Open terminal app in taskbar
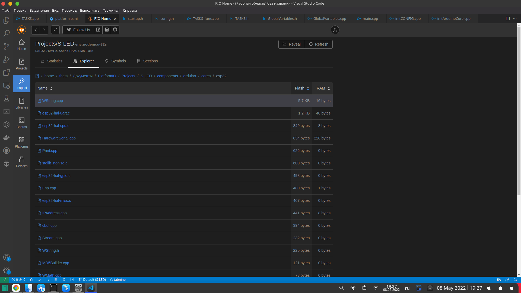The image size is (521, 293). [53, 288]
